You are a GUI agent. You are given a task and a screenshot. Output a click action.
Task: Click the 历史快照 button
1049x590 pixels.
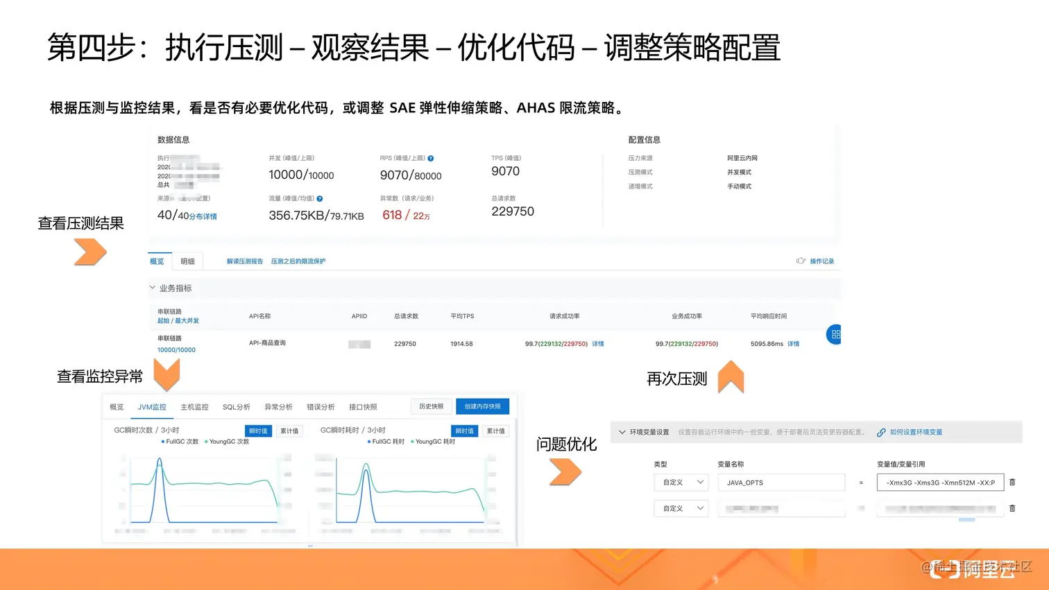[431, 406]
